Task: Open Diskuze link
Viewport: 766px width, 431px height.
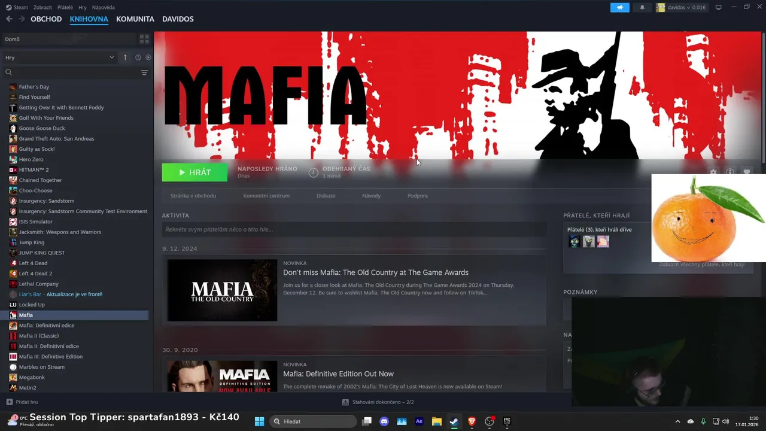Action: (326, 196)
